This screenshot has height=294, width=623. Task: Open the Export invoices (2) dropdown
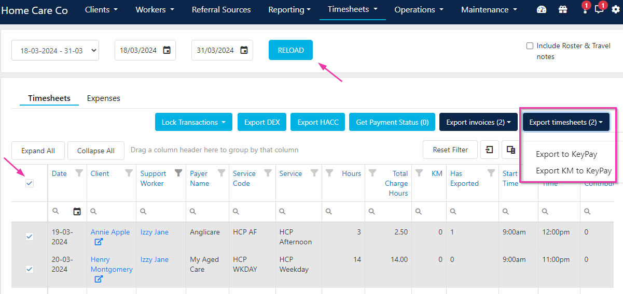478,122
